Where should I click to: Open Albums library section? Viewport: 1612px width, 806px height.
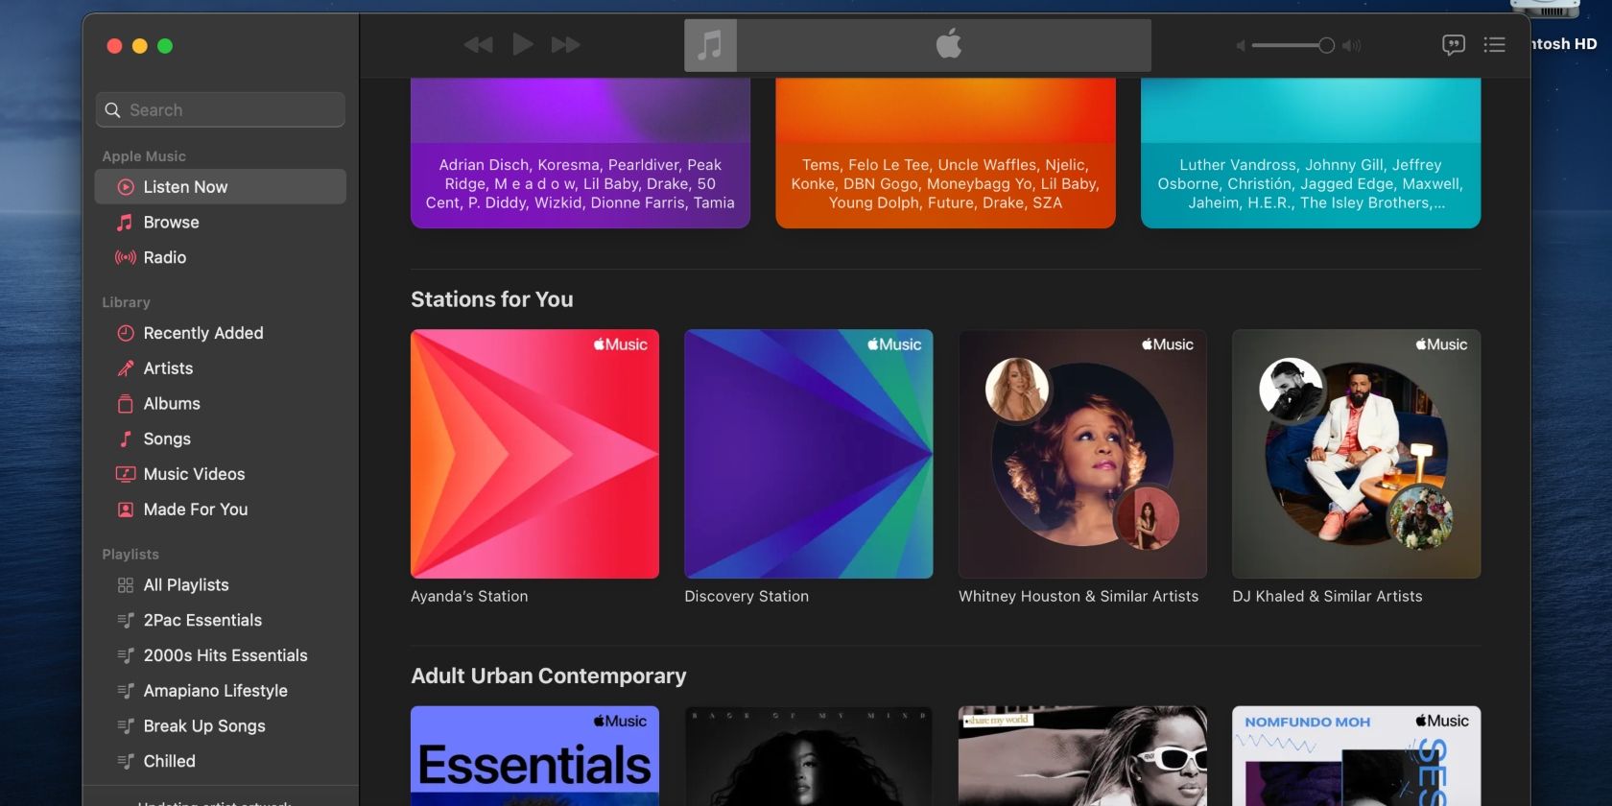[x=221, y=404]
